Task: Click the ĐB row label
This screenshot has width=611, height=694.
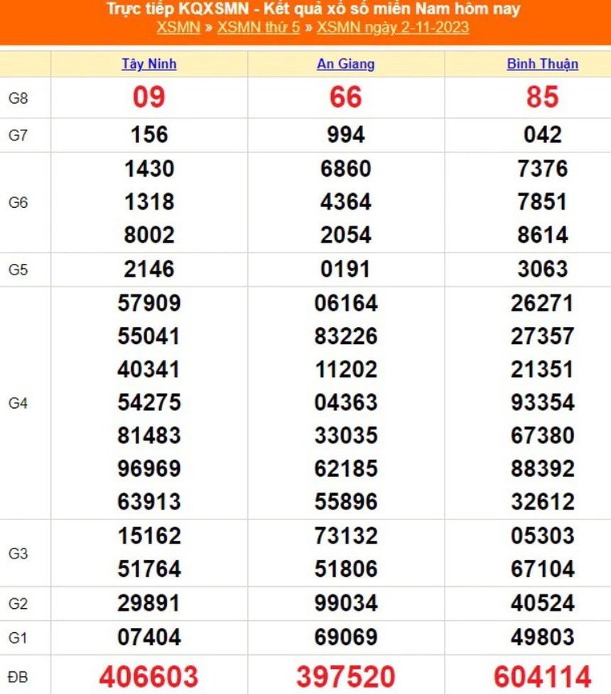Action: 18,676
